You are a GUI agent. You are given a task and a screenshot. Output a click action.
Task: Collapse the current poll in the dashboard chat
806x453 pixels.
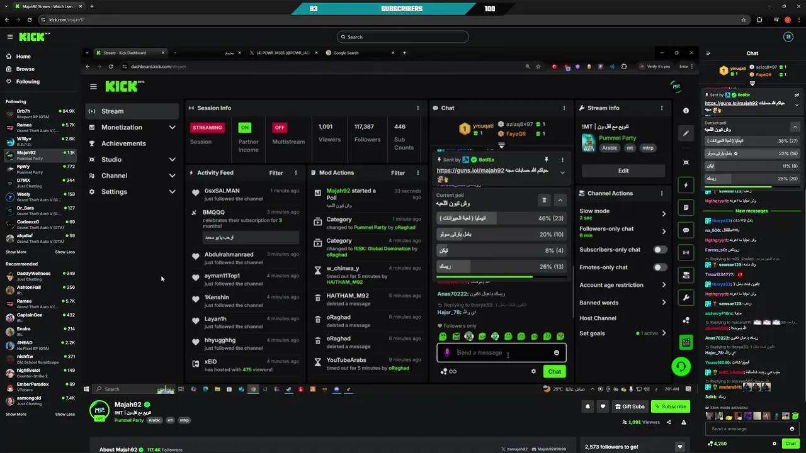(560, 200)
